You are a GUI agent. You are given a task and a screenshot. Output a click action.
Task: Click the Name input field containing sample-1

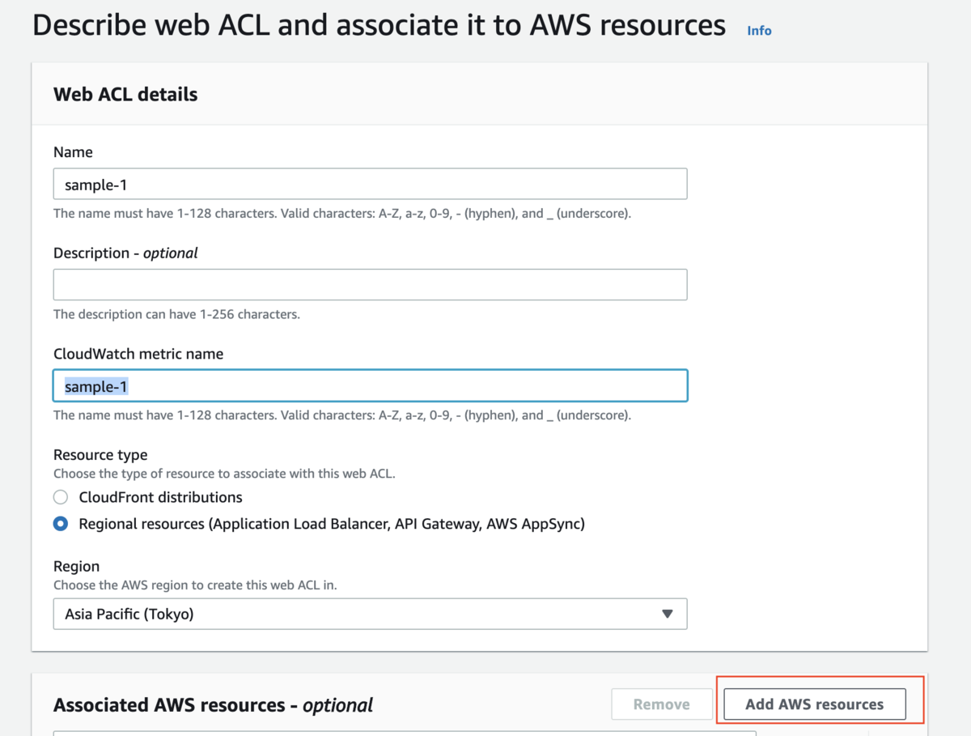coord(370,184)
